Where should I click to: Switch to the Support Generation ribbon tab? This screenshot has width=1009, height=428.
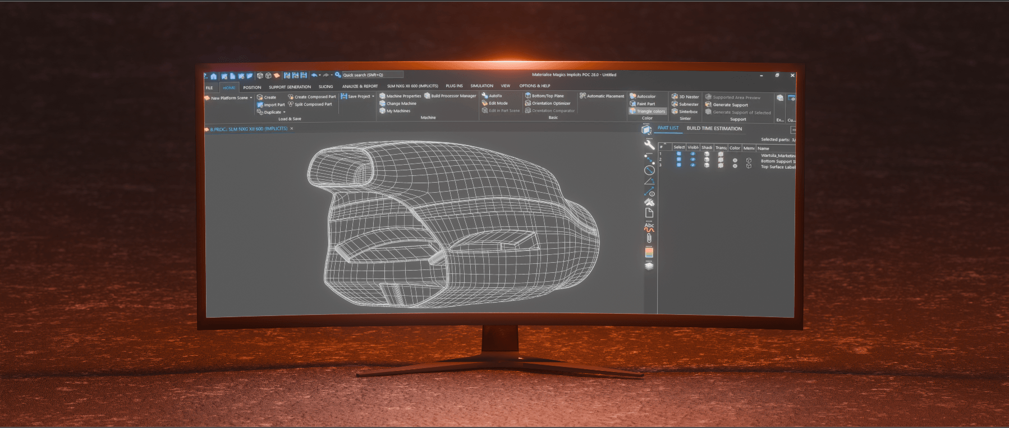pyautogui.click(x=290, y=87)
